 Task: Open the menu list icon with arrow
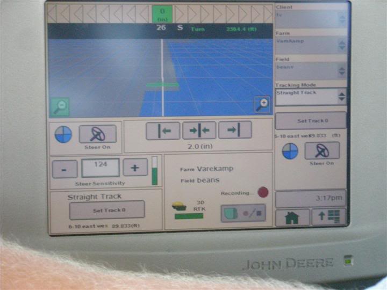click(329, 216)
